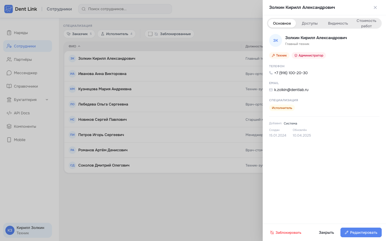Click the Техник role badge
This screenshot has height=241, width=386.
pyautogui.click(x=279, y=55)
